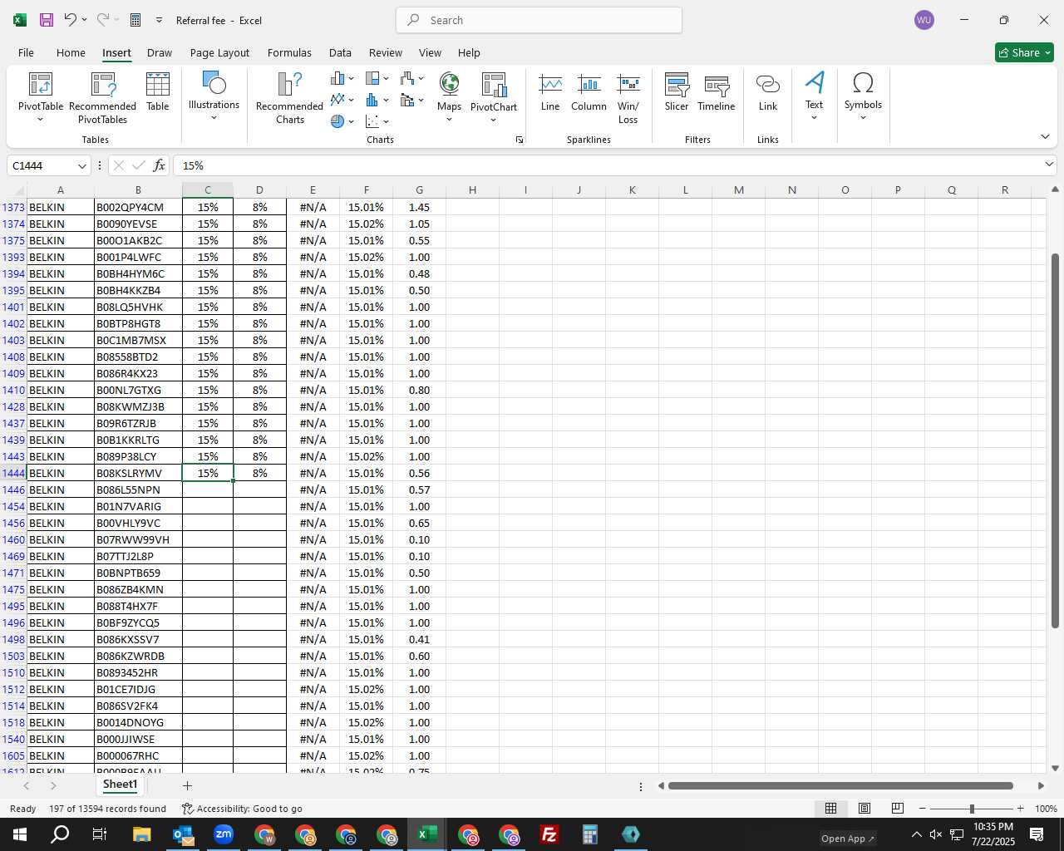Open the WU account profile
This screenshot has height=851, width=1064.
924,20
